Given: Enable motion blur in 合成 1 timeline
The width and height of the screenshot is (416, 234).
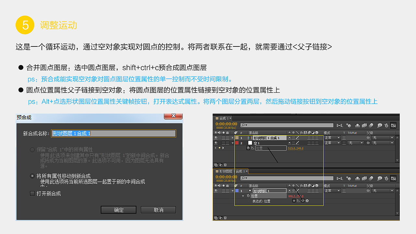Looking at the screenshot, I should [x=371, y=125].
